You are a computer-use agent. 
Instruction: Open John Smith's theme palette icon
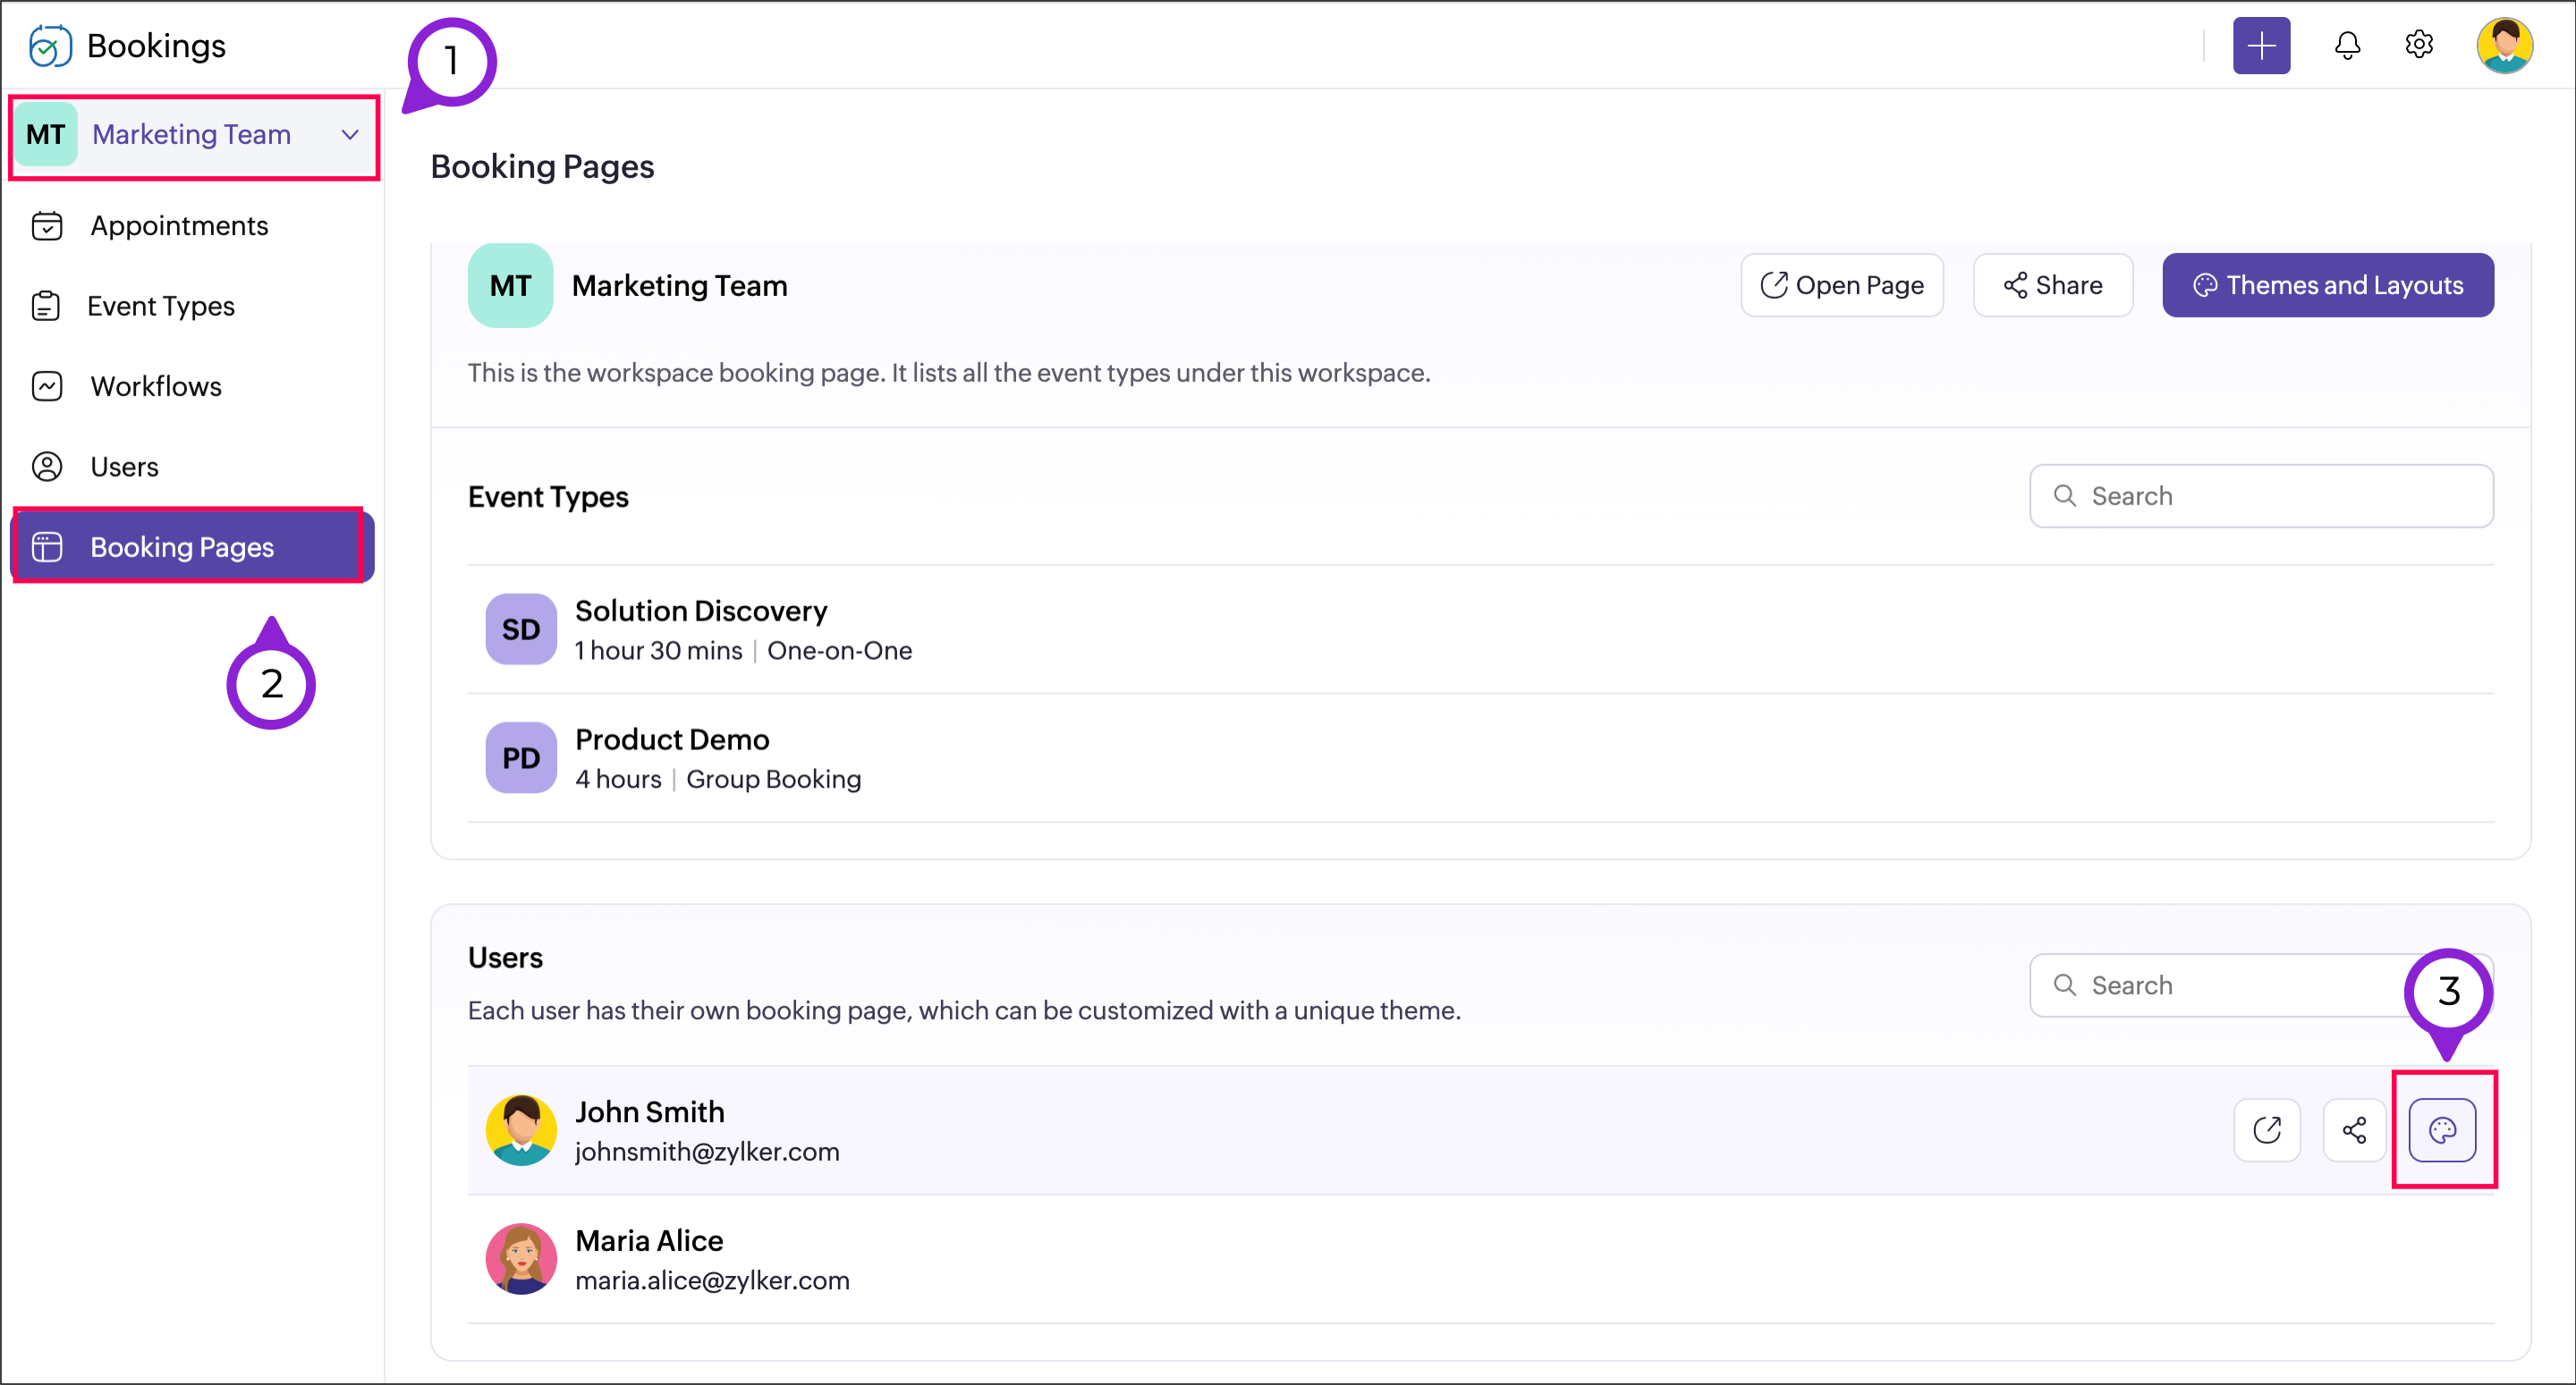click(x=2442, y=1130)
